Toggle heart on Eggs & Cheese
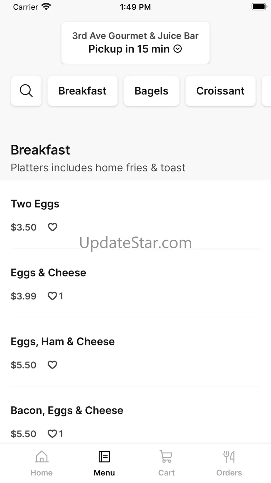Screen dimensions: 271x483 (52, 296)
